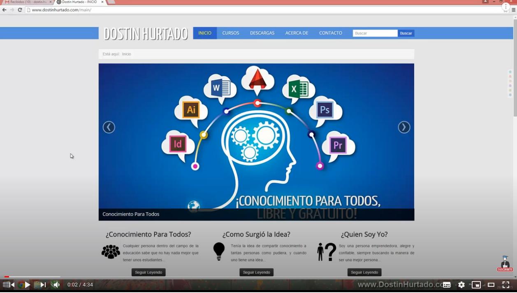The height and width of the screenshot is (293, 517).
Task: Enter fullscreen on the video player
Action: [x=506, y=285]
